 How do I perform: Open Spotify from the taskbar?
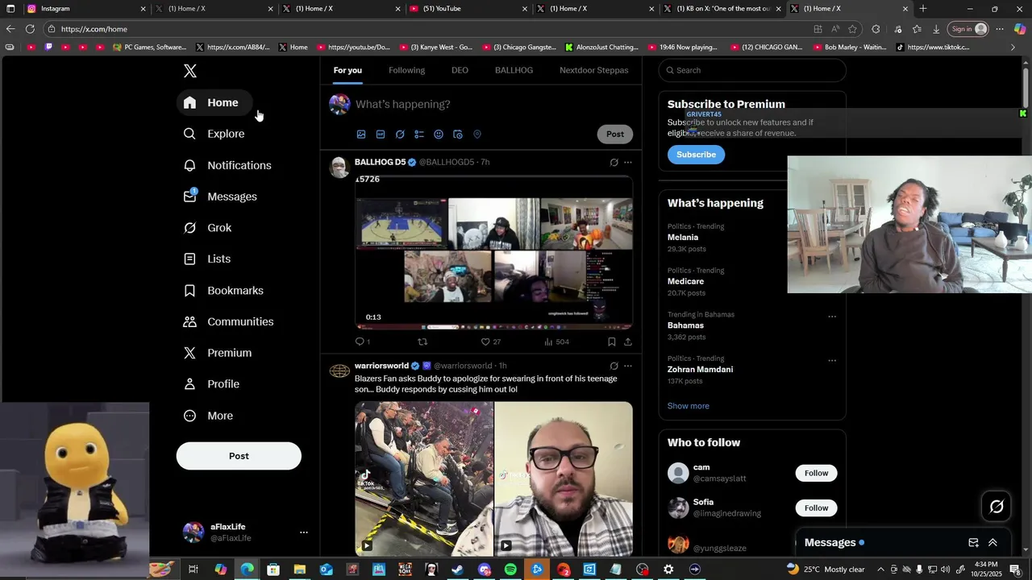coord(510,570)
